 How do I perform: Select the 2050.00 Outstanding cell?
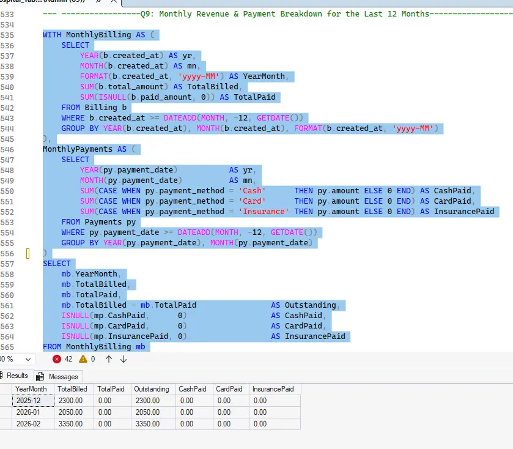click(153, 412)
